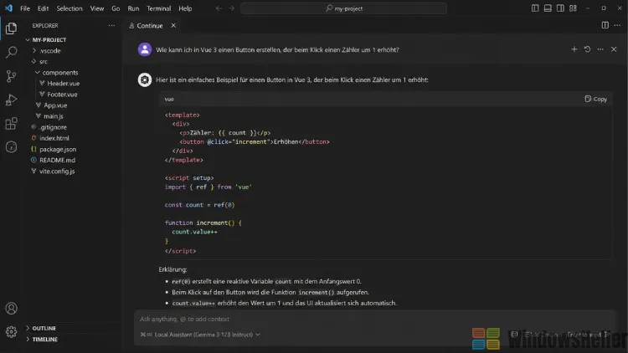Open Source Control view
The height and width of the screenshot is (353, 628).
pyautogui.click(x=11, y=75)
